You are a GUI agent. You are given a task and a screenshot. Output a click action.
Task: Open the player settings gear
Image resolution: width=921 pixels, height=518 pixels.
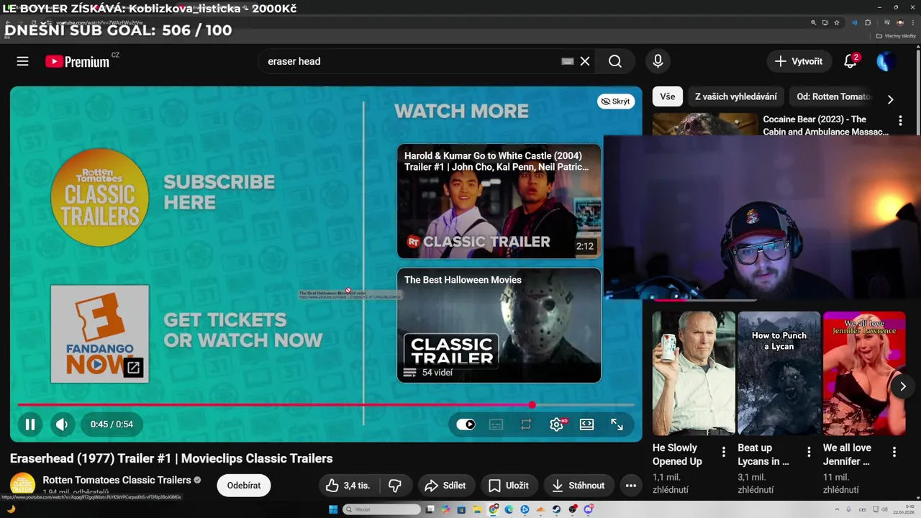click(x=556, y=424)
